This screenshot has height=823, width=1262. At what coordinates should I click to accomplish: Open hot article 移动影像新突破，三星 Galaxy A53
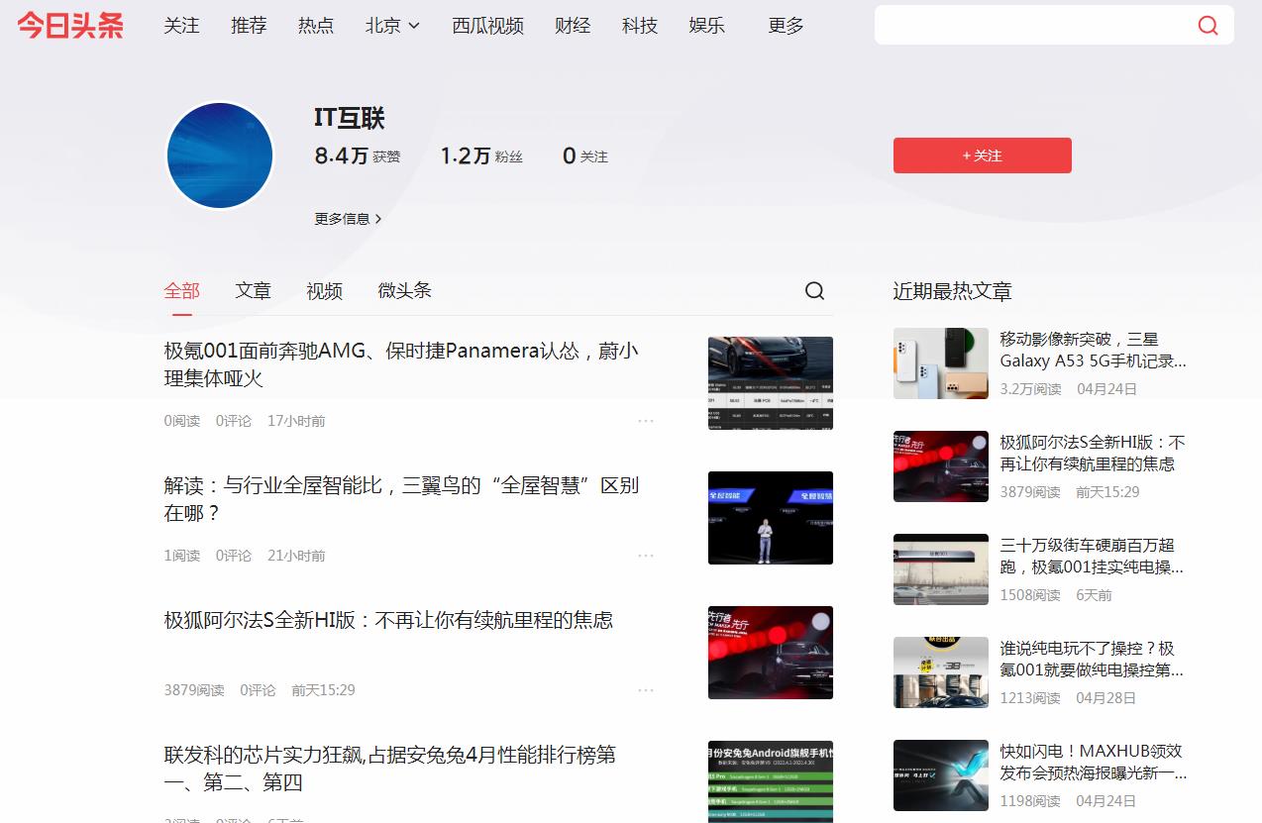tap(1094, 350)
